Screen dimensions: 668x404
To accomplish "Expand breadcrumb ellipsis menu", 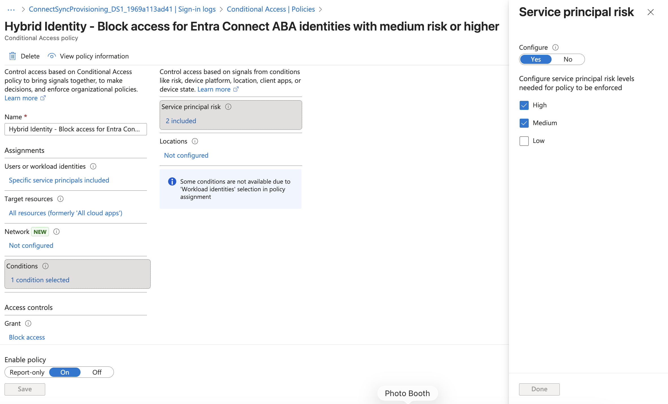I will (x=11, y=10).
